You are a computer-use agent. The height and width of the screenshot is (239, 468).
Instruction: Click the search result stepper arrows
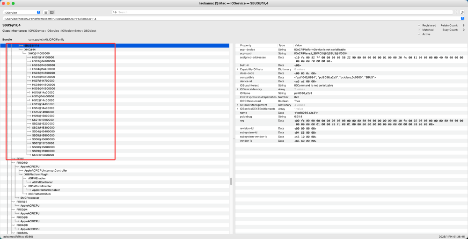tap(457, 12)
